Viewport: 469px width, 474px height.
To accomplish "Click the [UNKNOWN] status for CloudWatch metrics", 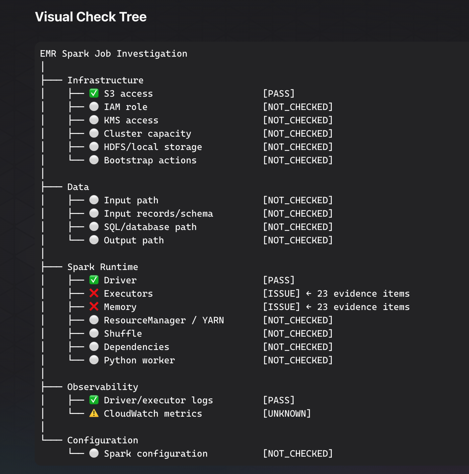I will [x=287, y=414].
